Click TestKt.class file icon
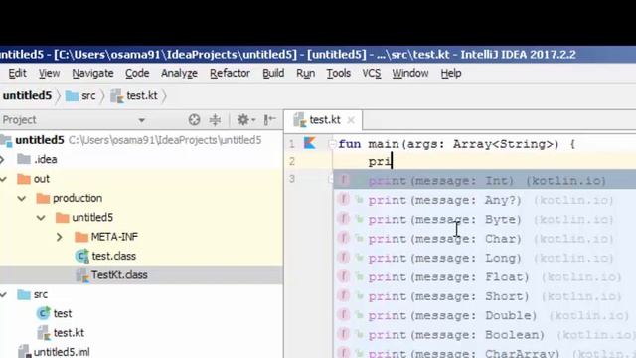 coord(81,275)
